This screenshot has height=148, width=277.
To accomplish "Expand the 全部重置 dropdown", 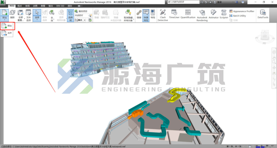I will [x=24, y=19].
